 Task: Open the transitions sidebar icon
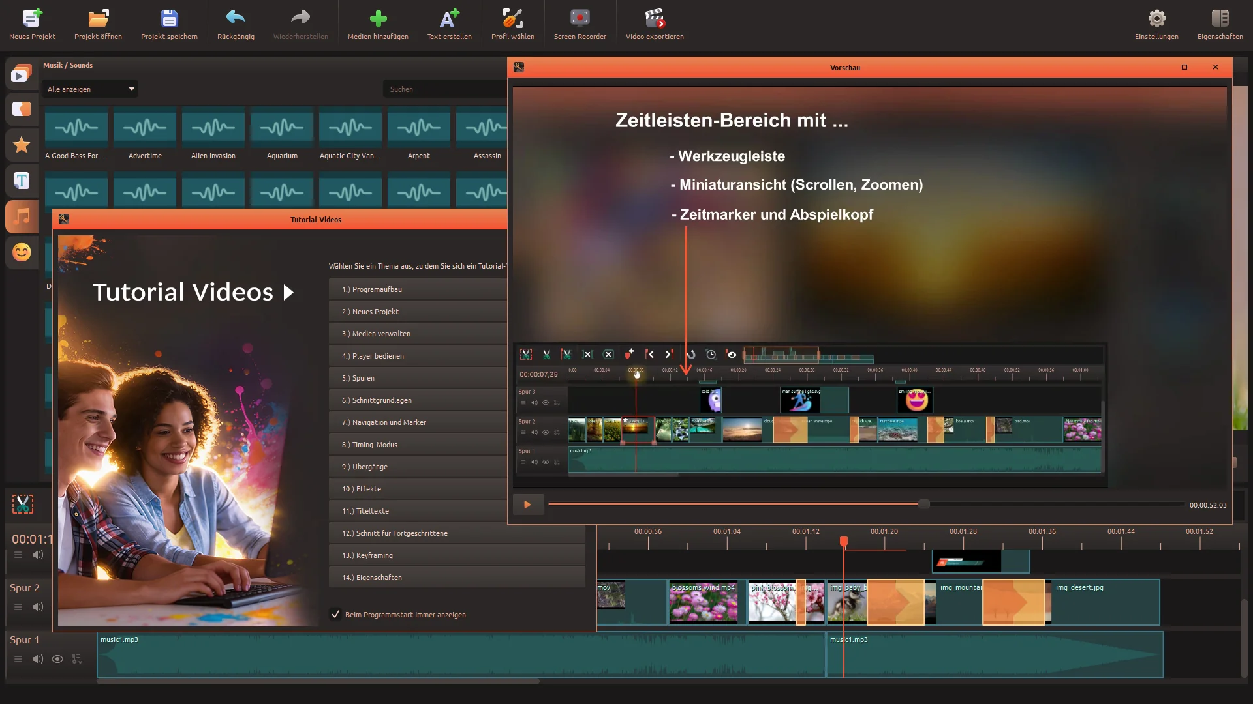(22, 109)
